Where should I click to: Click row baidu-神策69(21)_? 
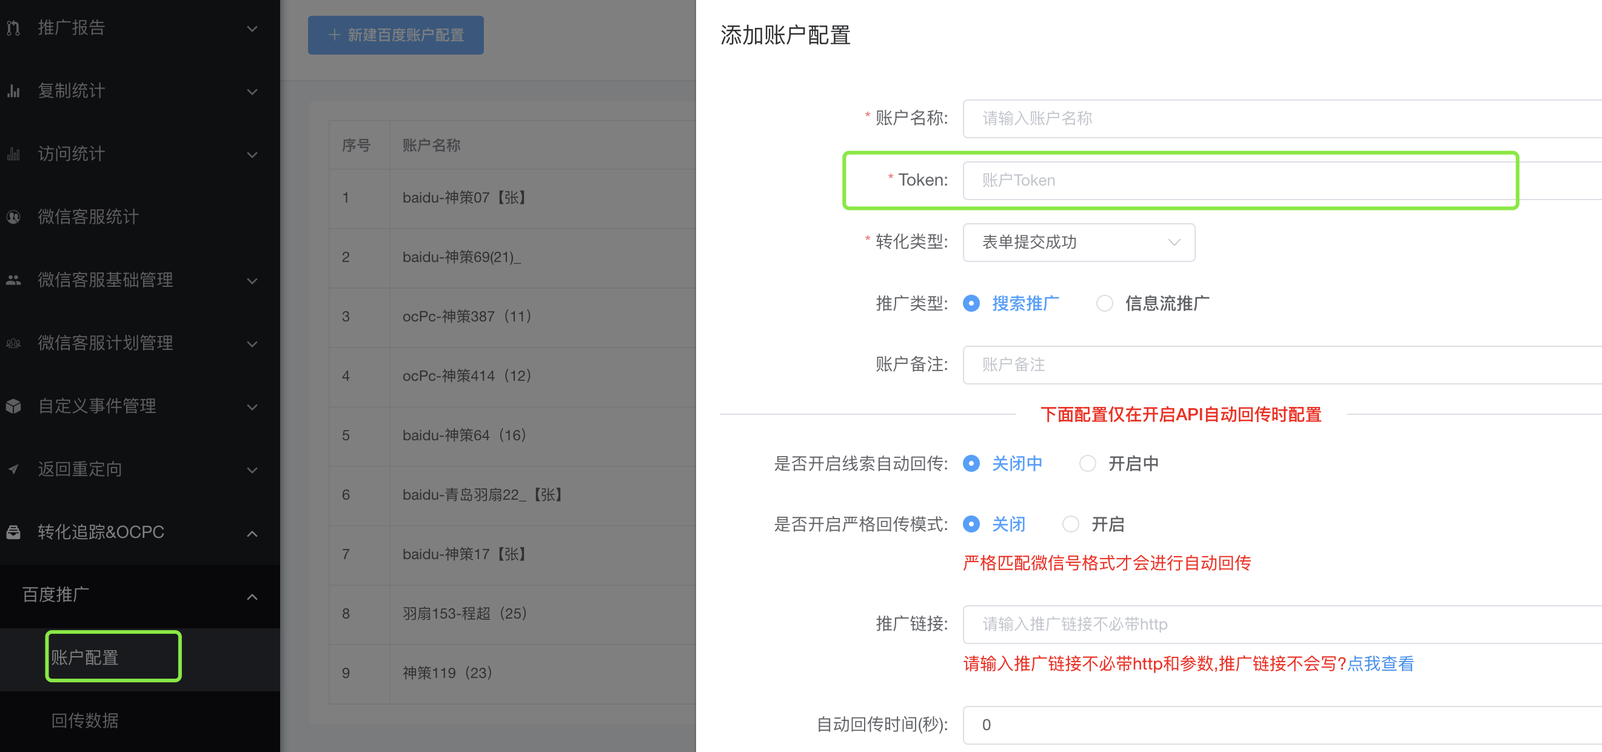[512, 257]
